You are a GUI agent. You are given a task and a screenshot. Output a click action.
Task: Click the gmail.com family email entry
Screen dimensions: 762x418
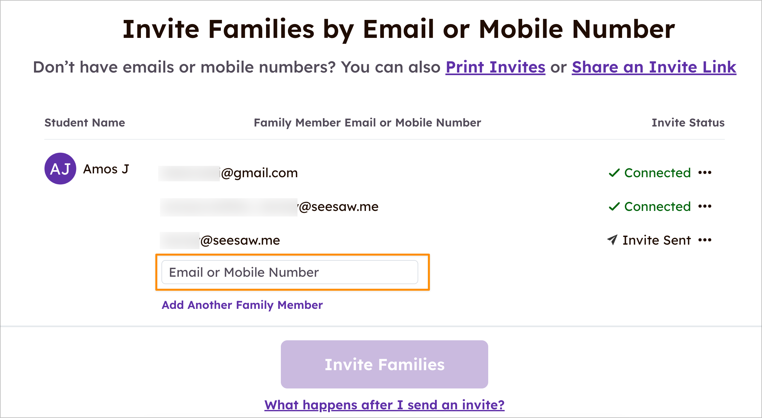coord(228,173)
